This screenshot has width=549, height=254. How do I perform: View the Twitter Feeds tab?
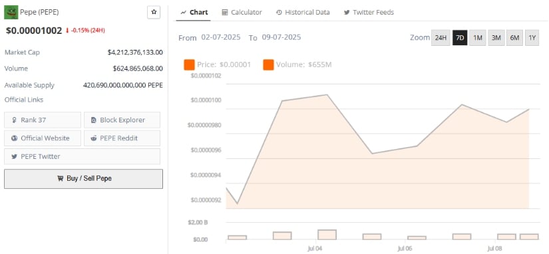[369, 12]
